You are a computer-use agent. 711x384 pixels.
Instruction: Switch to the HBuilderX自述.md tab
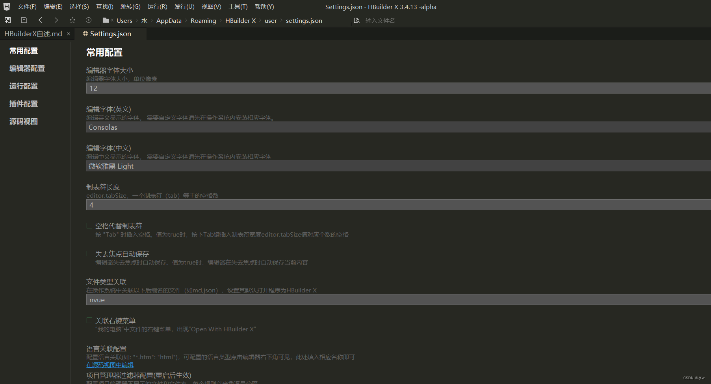(x=33, y=34)
